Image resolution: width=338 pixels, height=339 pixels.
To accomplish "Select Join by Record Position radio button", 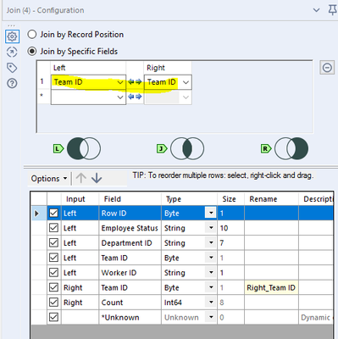I will [32, 35].
